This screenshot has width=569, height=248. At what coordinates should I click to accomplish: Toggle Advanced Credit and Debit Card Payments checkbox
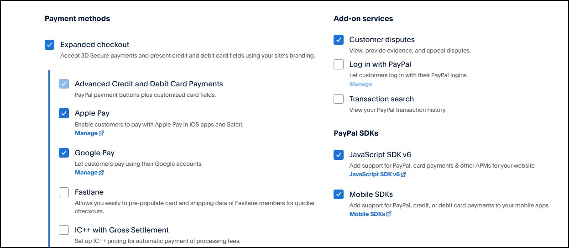click(64, 84)
